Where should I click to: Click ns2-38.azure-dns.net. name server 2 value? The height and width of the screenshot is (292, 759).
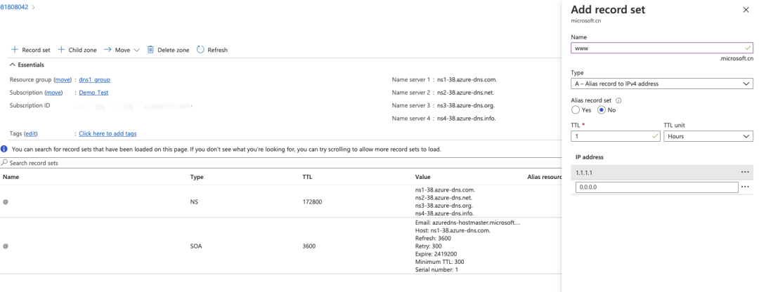(x=465, y=93)
